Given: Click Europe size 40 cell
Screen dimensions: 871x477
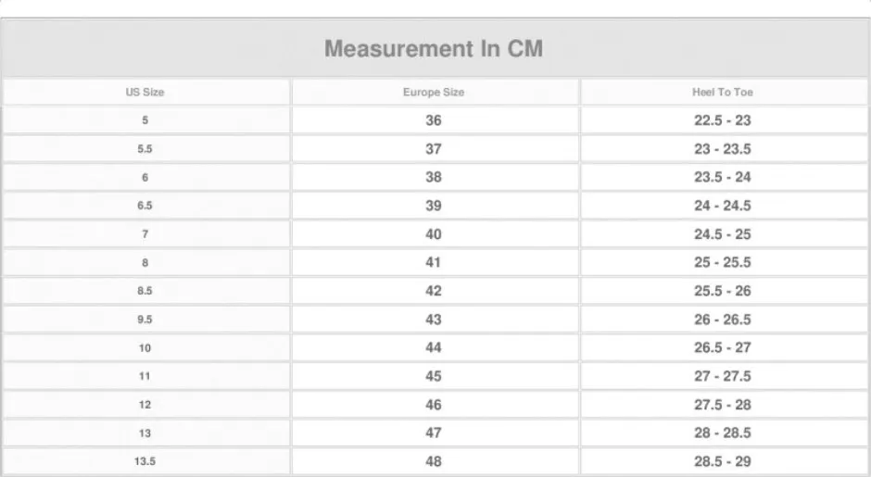Looking at the screenshot, I should tap(435, 233).
